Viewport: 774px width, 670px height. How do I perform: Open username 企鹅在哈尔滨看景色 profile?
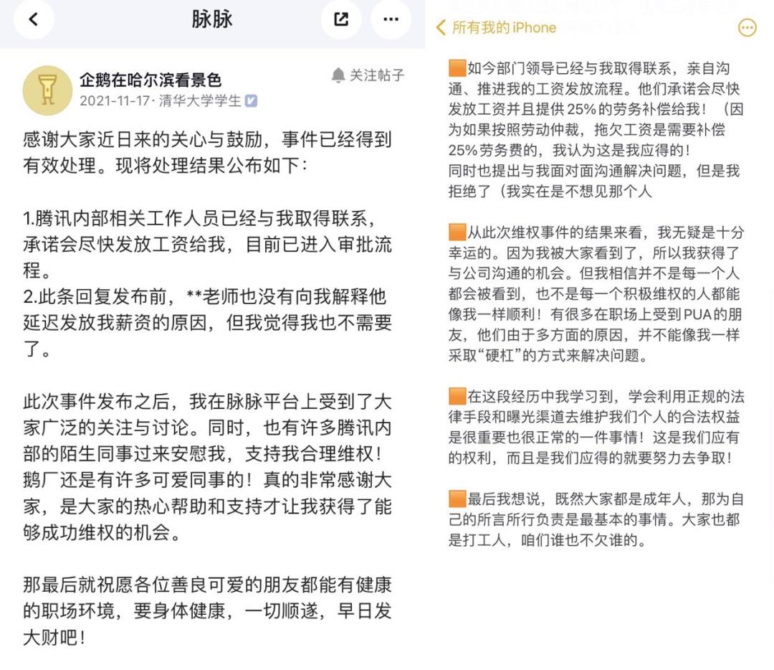pyautogui.click(x=150, y=80)
